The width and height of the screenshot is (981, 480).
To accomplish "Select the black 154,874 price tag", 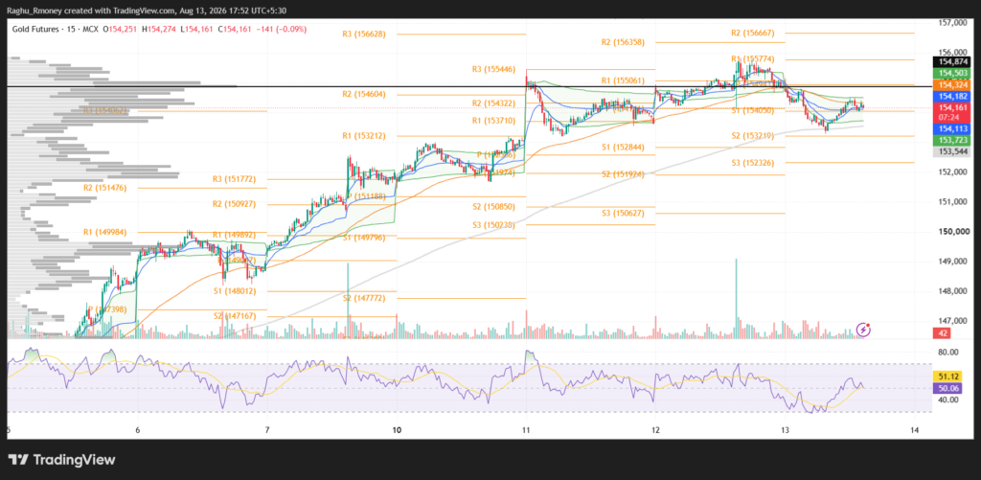I will pos(950,62).
